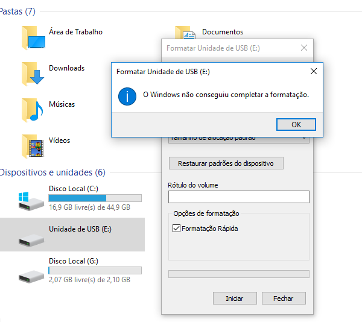362x322 pixels.
Task: Close the format error message dialog
Action: [x=314, y=71]
